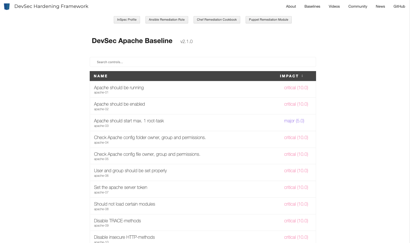Click the Puppet Remediation Module button

click(269, 20)
